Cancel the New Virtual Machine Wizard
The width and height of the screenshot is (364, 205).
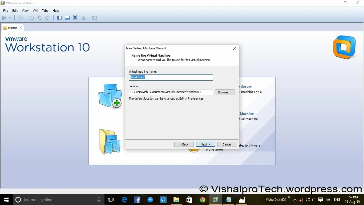coord(227,144)
